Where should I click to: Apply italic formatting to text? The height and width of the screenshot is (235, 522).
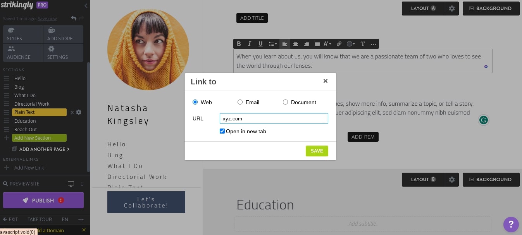250,44
